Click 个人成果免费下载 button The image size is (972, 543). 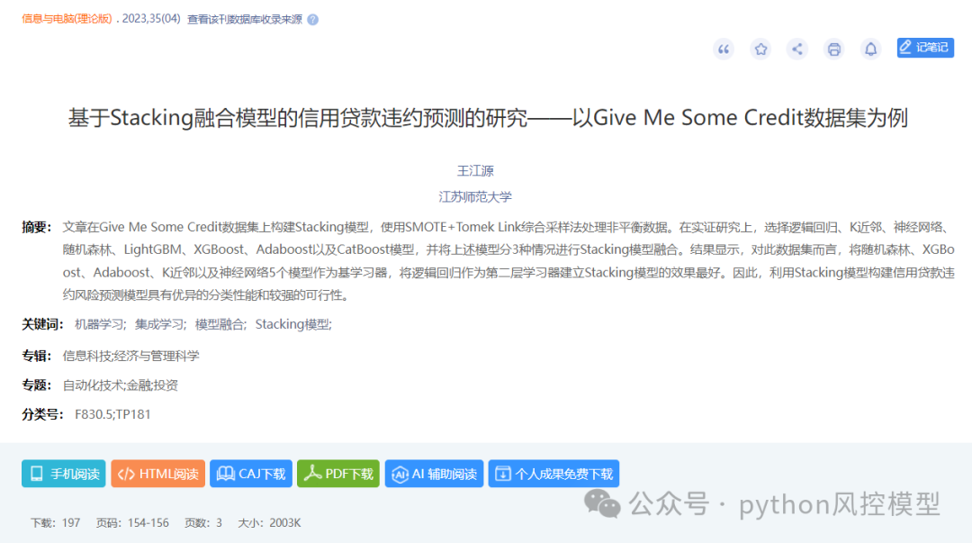pyautogui.click(x=553, y=475)
